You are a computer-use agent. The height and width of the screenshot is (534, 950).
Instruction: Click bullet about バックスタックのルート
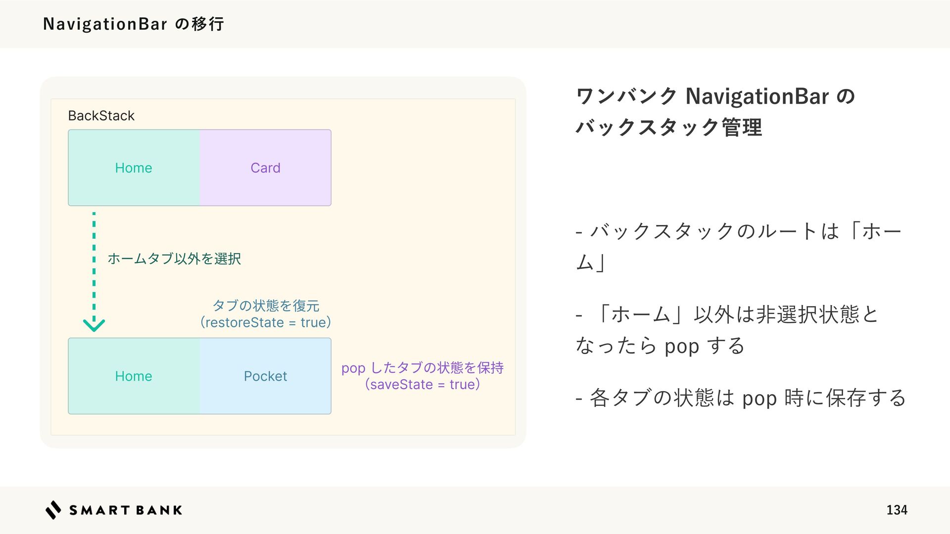tap(739, 247)
